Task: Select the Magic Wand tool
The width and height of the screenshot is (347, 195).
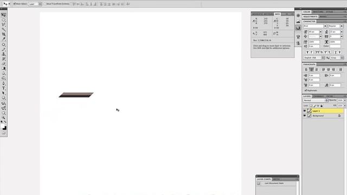Action: click(4, 30)
